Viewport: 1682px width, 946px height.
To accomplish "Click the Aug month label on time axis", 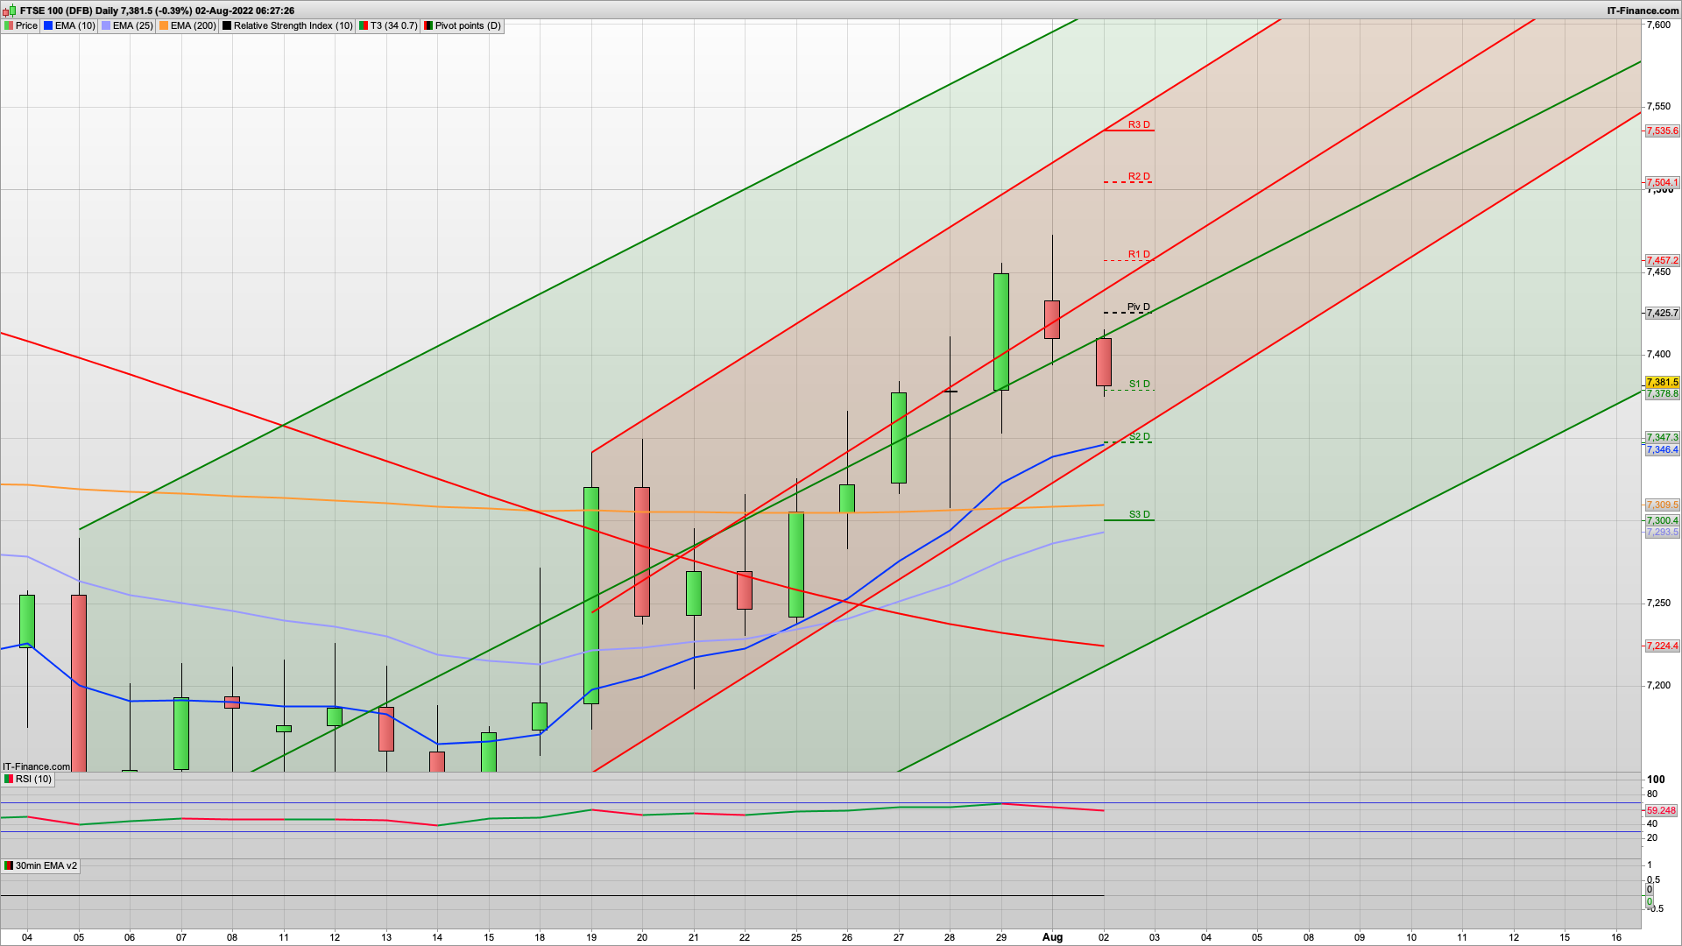I will (x=1052, y=936).
